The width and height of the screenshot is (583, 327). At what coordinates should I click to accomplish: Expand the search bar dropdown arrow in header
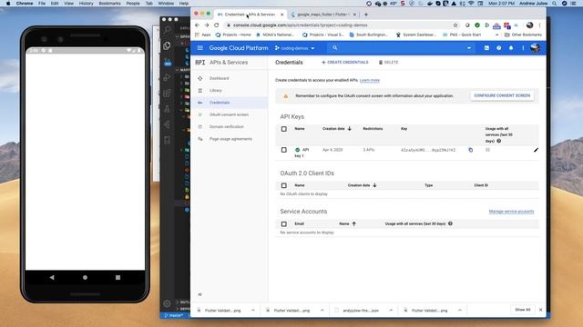click(x=469, y=48)
